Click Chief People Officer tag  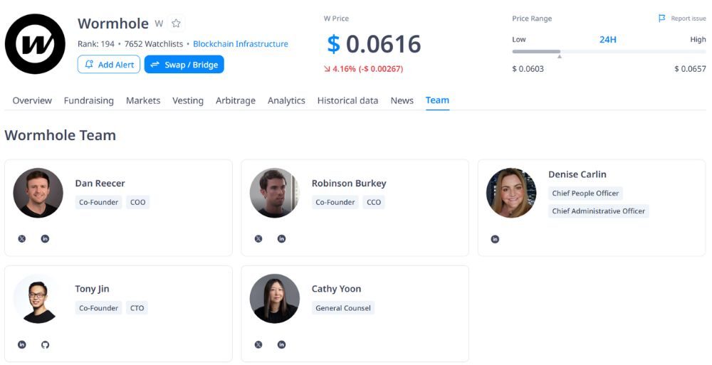[x=585, y=194]
